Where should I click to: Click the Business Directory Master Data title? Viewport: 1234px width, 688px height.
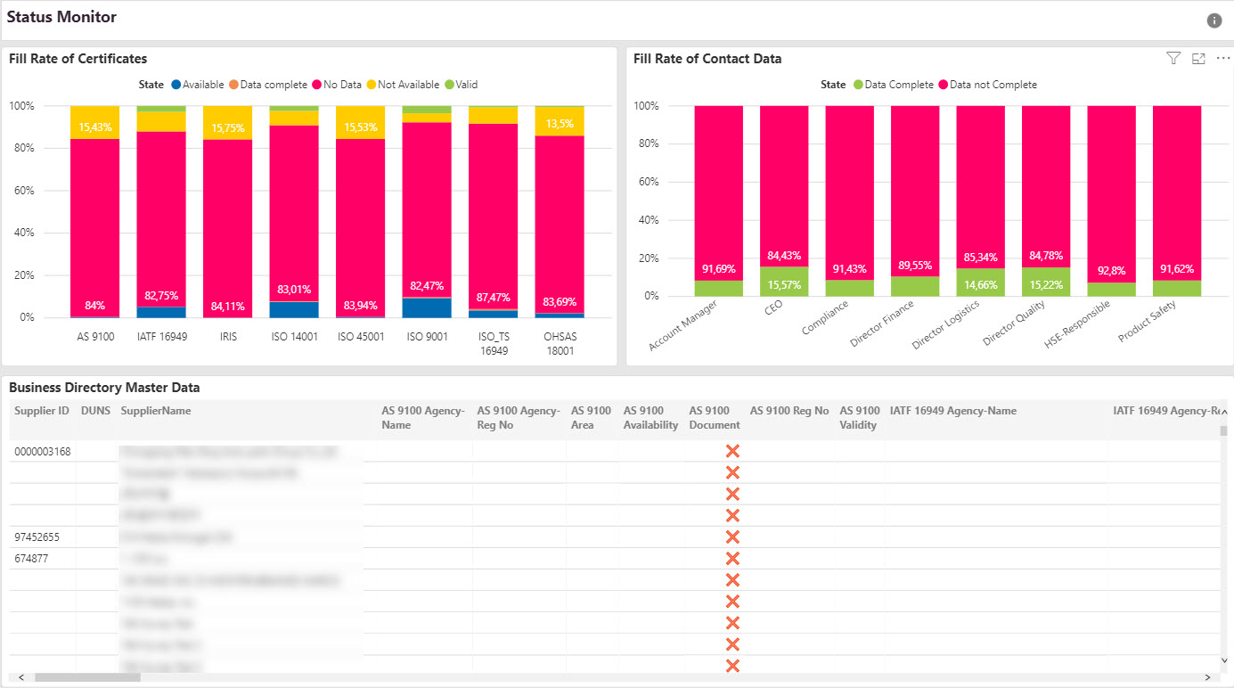click(x=104, y=388)
